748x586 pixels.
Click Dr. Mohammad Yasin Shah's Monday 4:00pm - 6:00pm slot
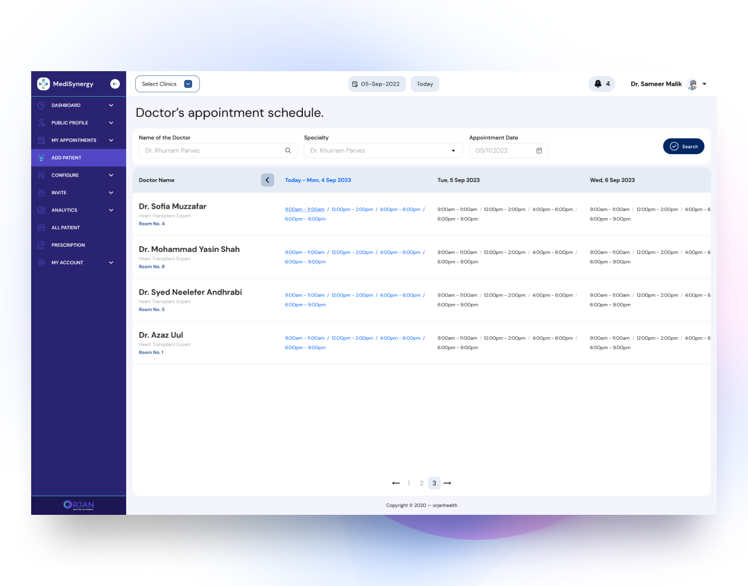point(400,252)
